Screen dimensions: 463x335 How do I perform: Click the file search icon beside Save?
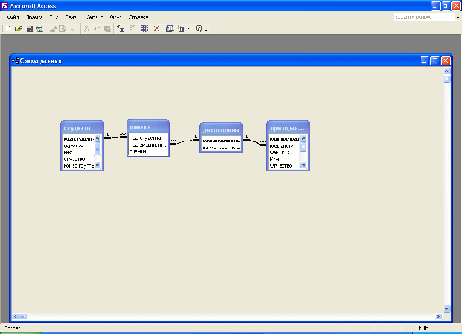40,28
